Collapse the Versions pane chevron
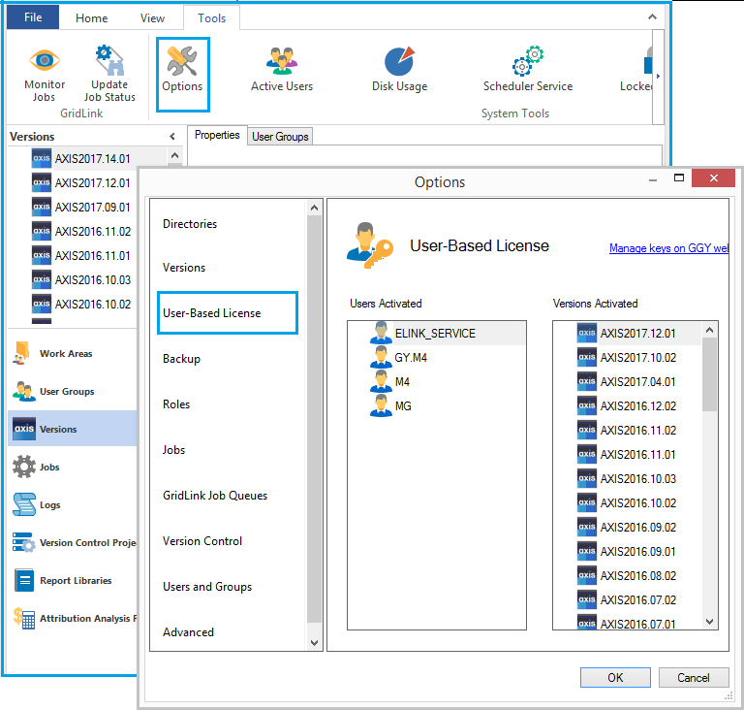 click(x=172, y=137)
